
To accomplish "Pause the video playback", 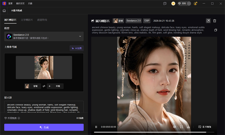I will tap(96, 127).
